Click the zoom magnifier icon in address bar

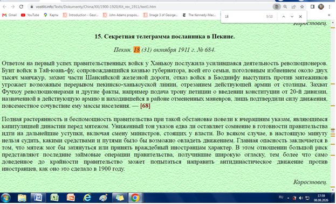tap(285, 6)
